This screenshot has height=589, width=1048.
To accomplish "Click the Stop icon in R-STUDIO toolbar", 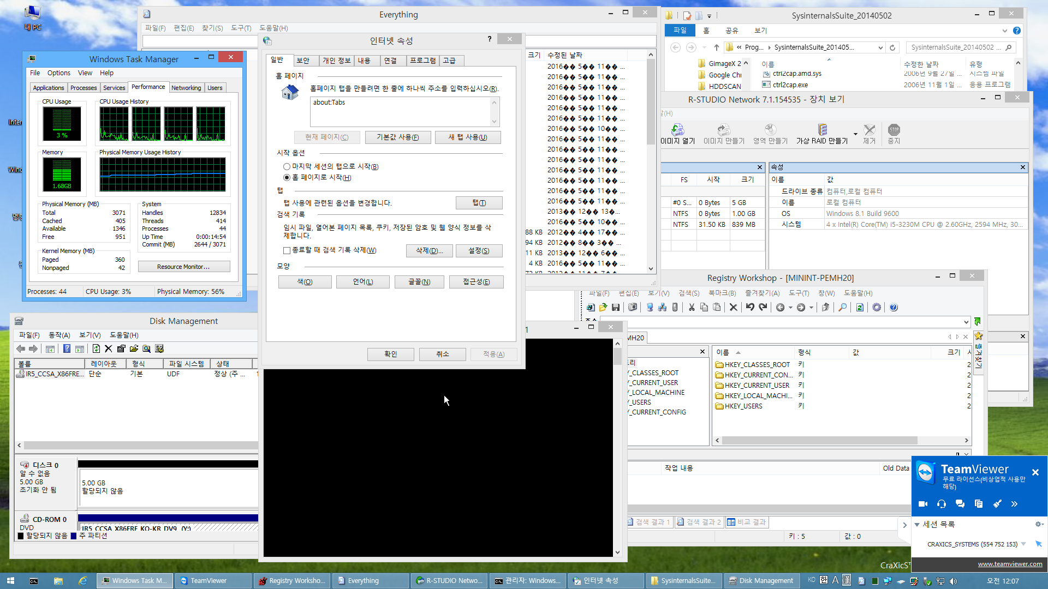I will coord(894,134).
